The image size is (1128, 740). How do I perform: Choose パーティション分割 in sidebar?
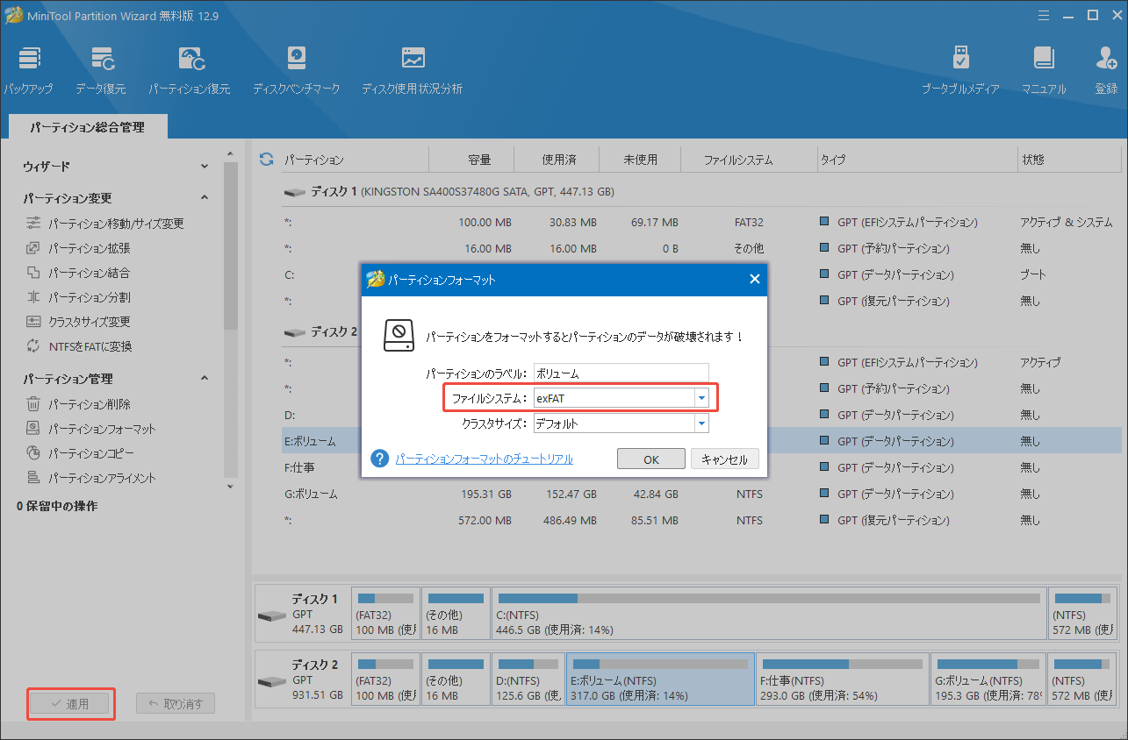pyautogui.click(x=78, y=297)
